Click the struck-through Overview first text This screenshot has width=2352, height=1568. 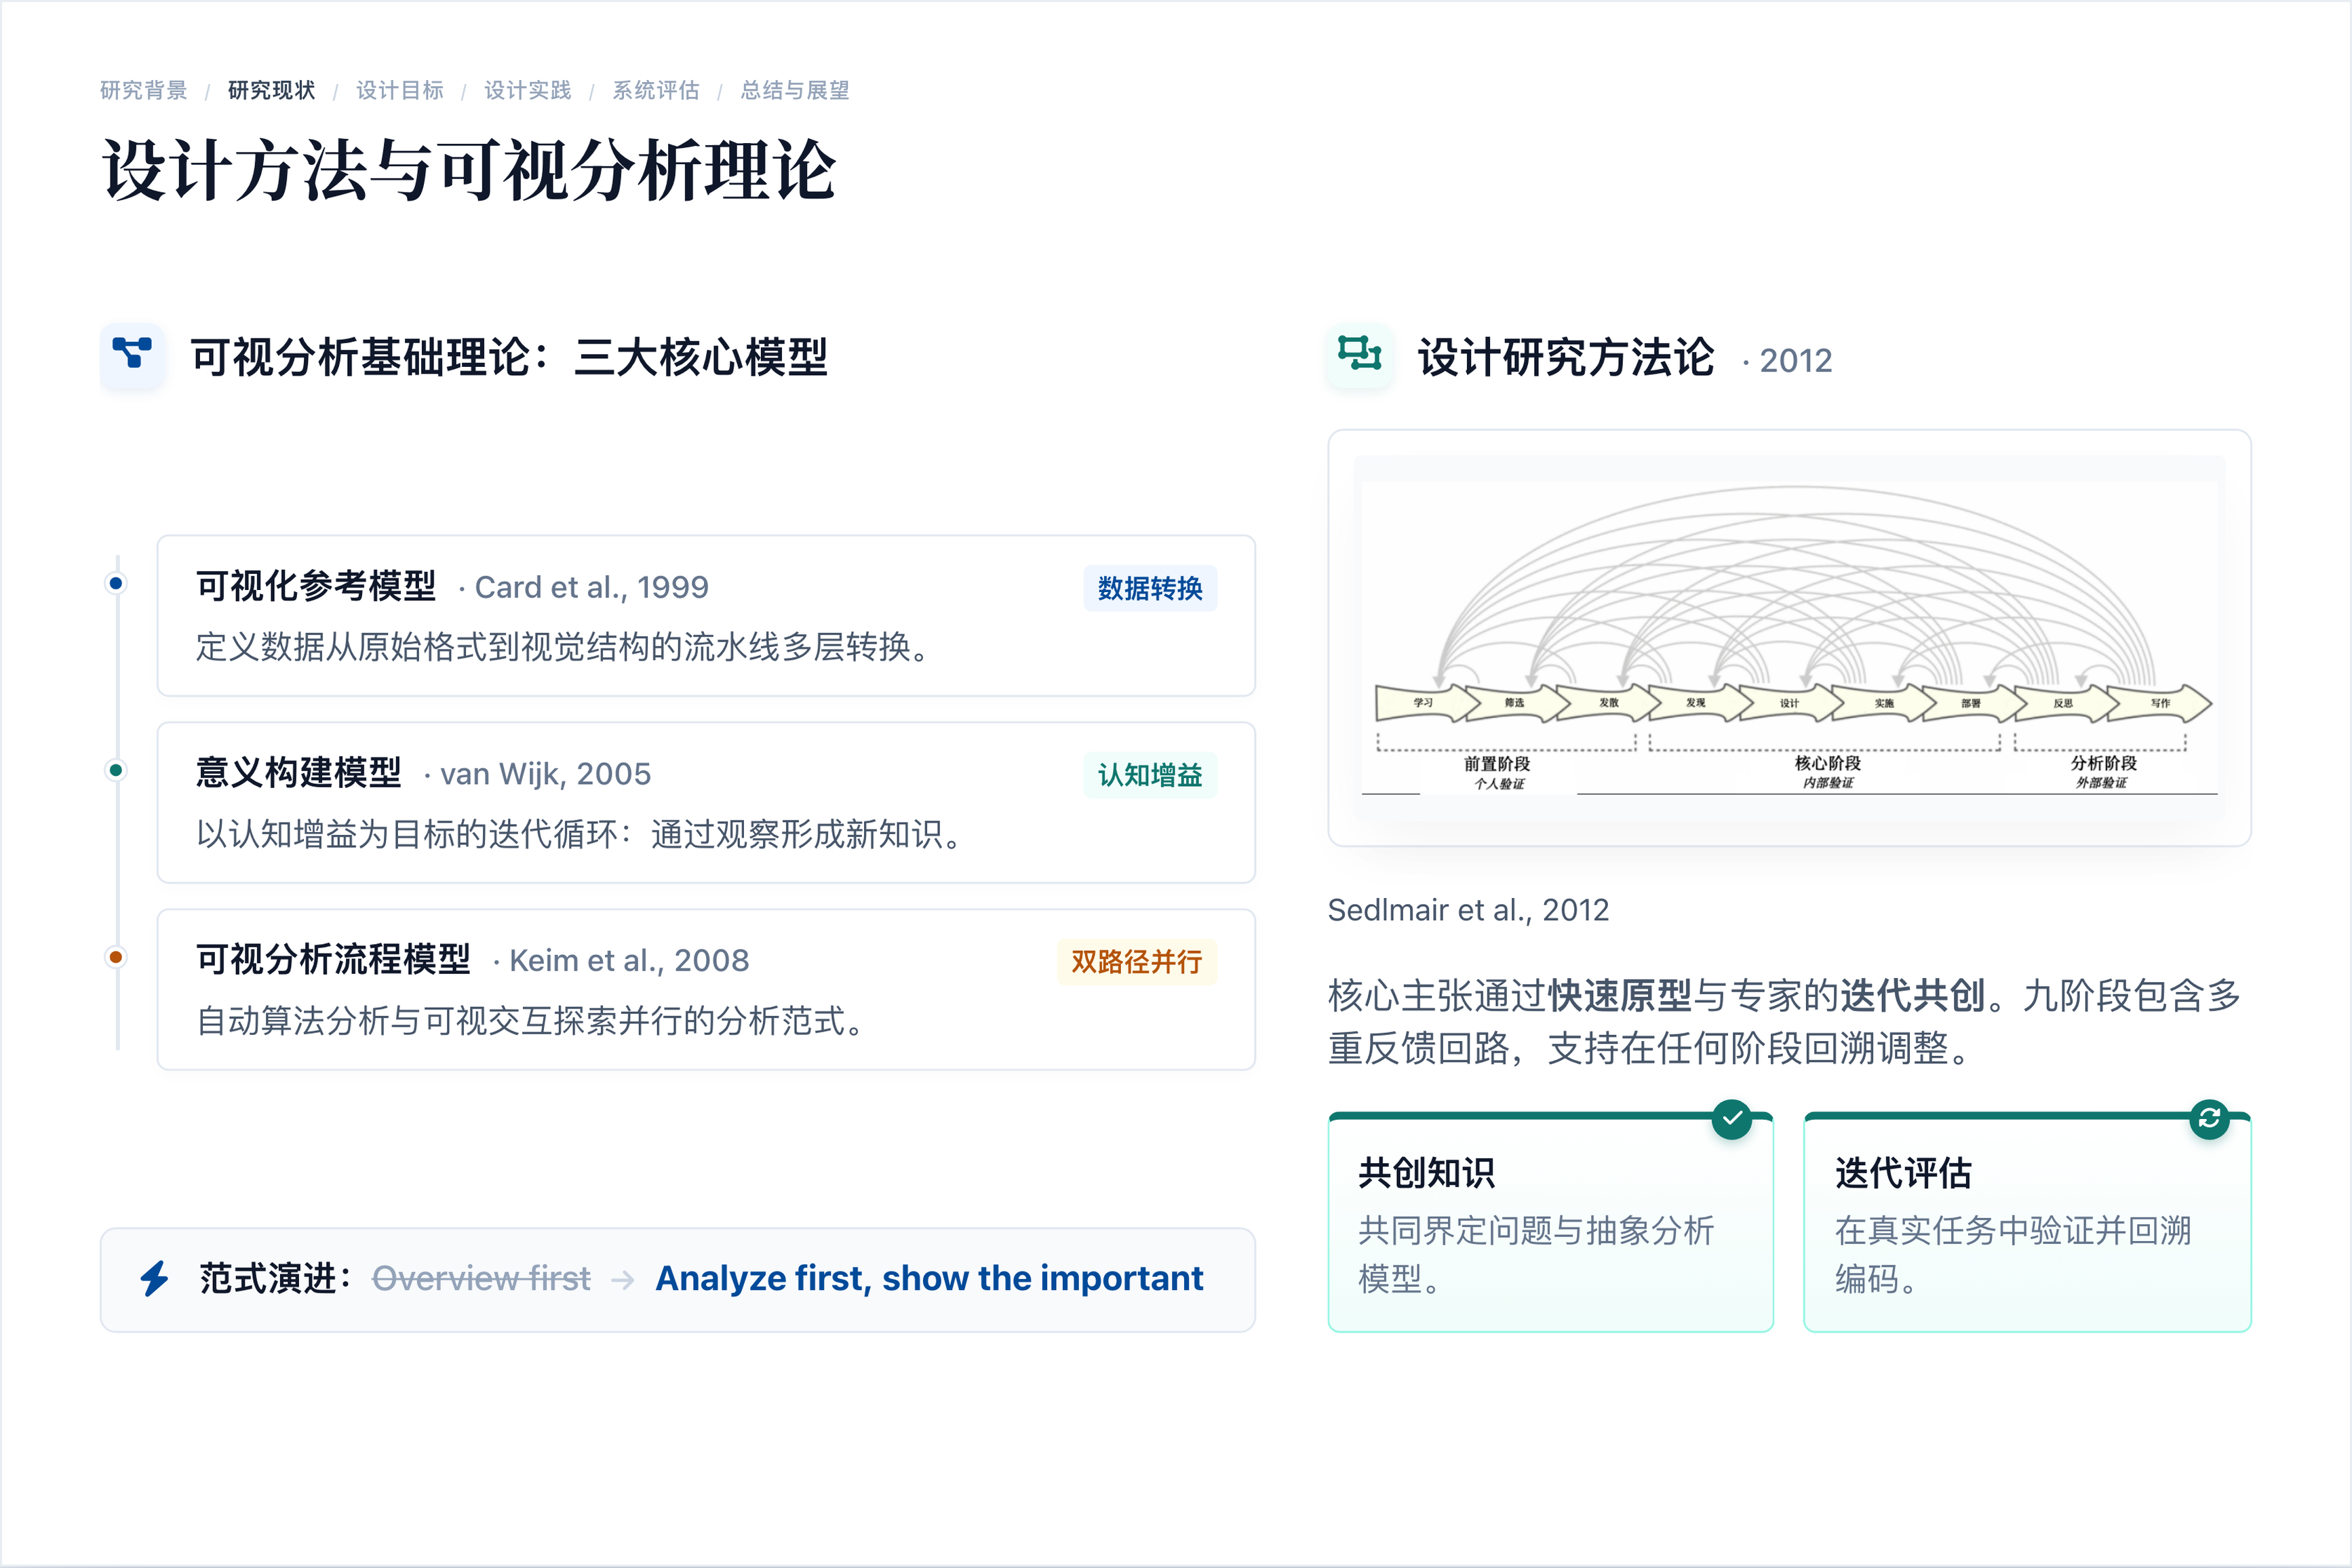coord(481,1279)
